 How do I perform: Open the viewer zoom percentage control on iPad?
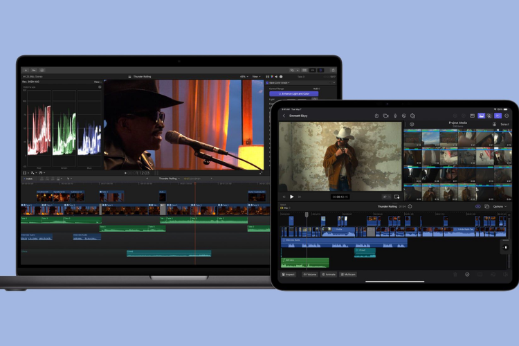[385, 197]
